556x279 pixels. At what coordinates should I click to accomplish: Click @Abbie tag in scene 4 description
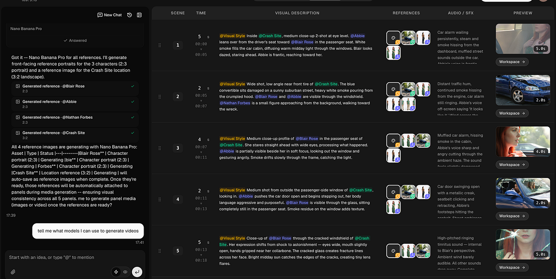[246, 196]
